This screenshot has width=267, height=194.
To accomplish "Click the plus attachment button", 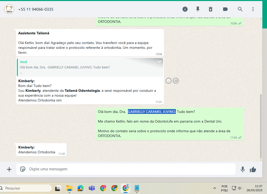I will 9,169.
